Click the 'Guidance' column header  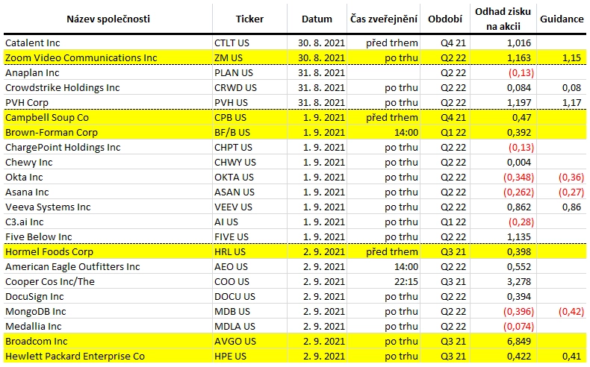pyautogui.click(x=562, y=19)
